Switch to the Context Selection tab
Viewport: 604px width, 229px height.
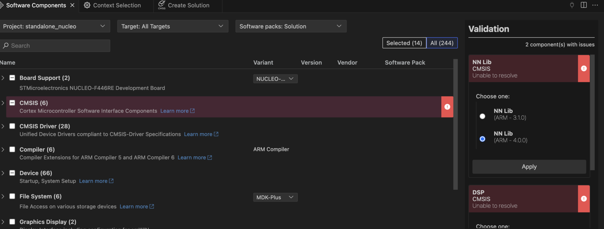[x=116, y=5]
